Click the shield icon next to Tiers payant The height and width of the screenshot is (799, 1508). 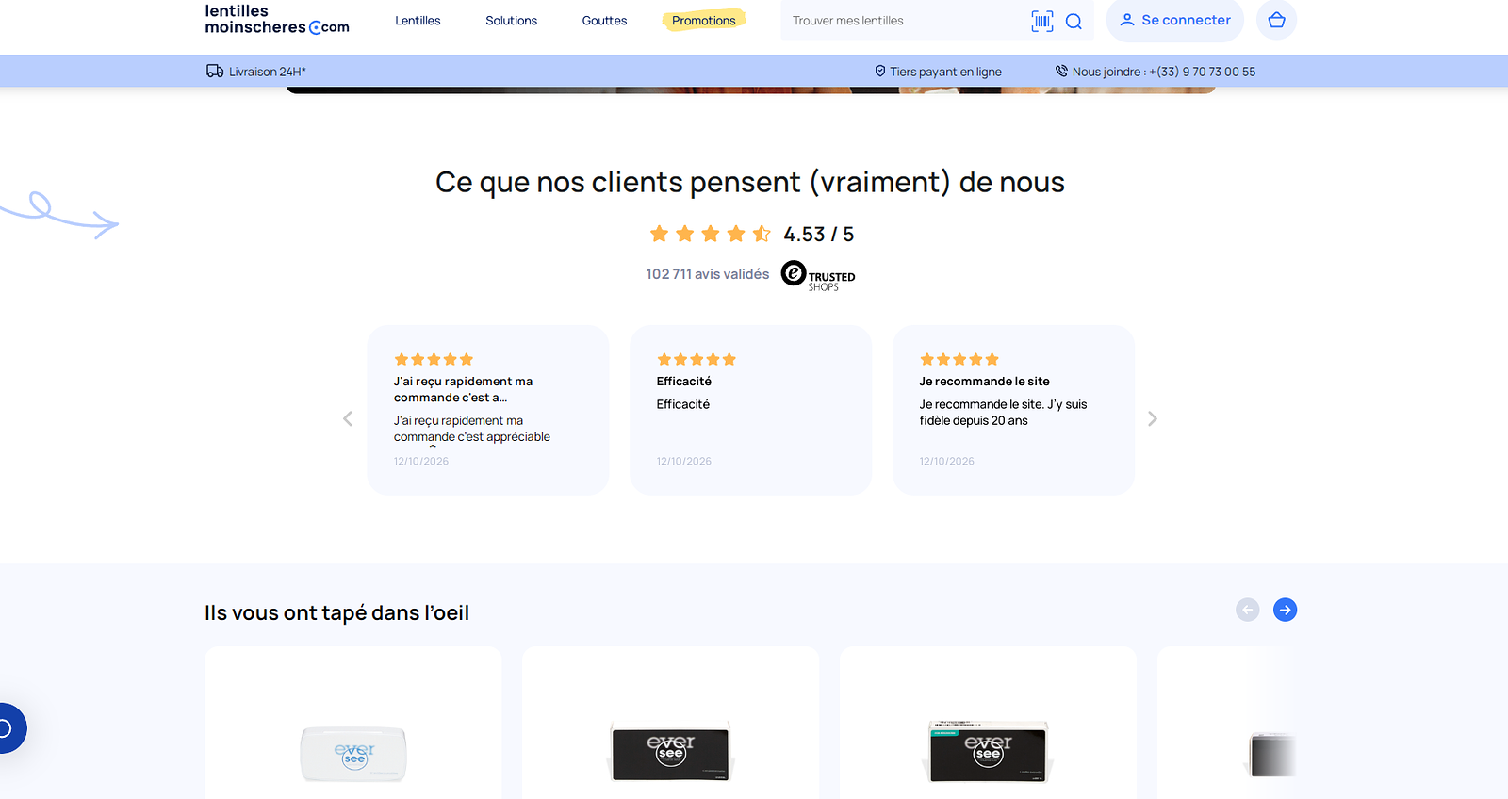click(x=880, y=71)
